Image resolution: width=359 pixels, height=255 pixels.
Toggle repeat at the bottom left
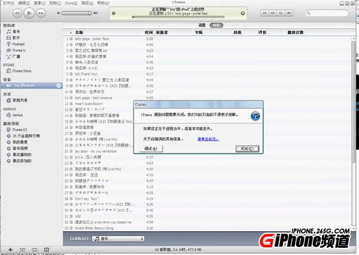pyautogui.click(x=35, y=250)
